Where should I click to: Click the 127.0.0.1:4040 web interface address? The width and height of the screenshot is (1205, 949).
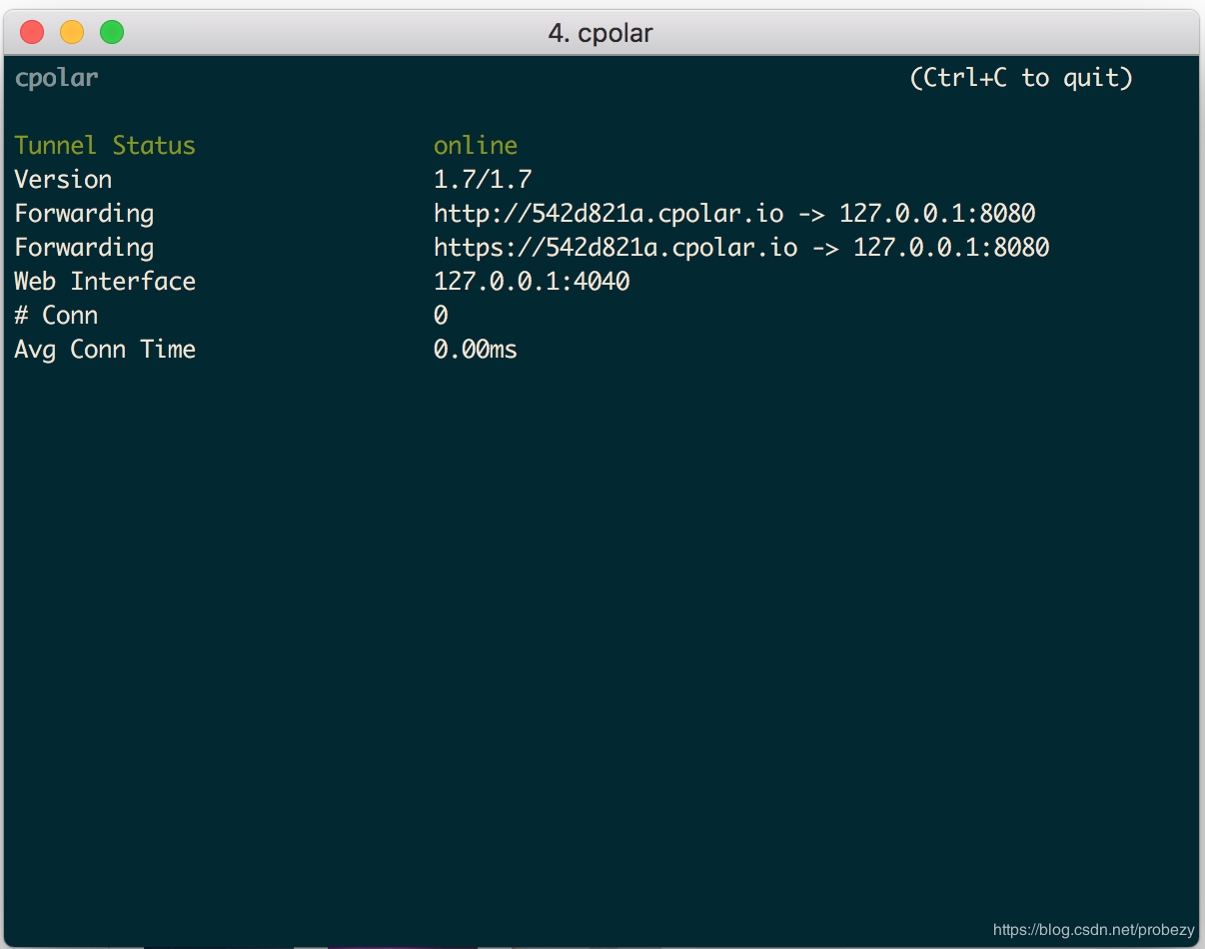532,281
